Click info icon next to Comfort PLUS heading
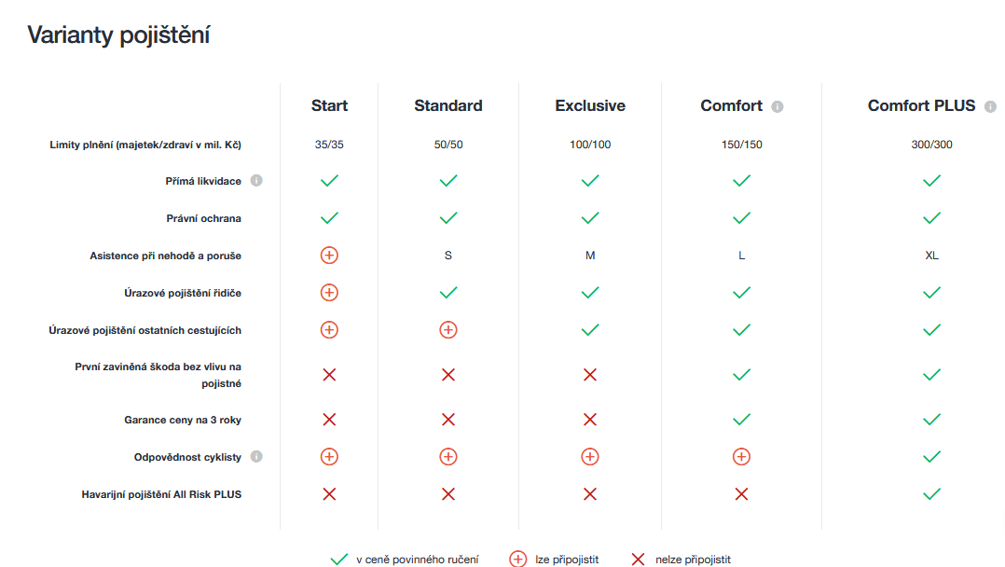 [990, 106]
